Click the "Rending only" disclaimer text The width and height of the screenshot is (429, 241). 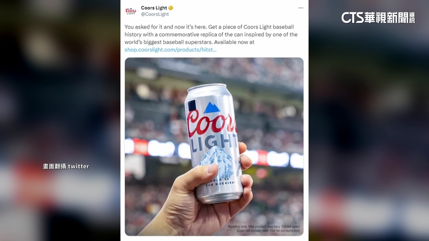click(x=264, y=229)
